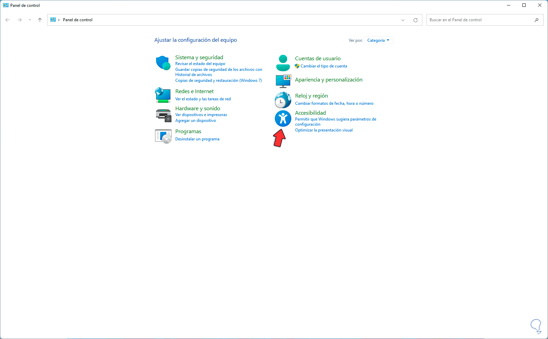Open Hardware y sonido category link
The width and height of the screenshot is (548, 339).
point(198,109)
